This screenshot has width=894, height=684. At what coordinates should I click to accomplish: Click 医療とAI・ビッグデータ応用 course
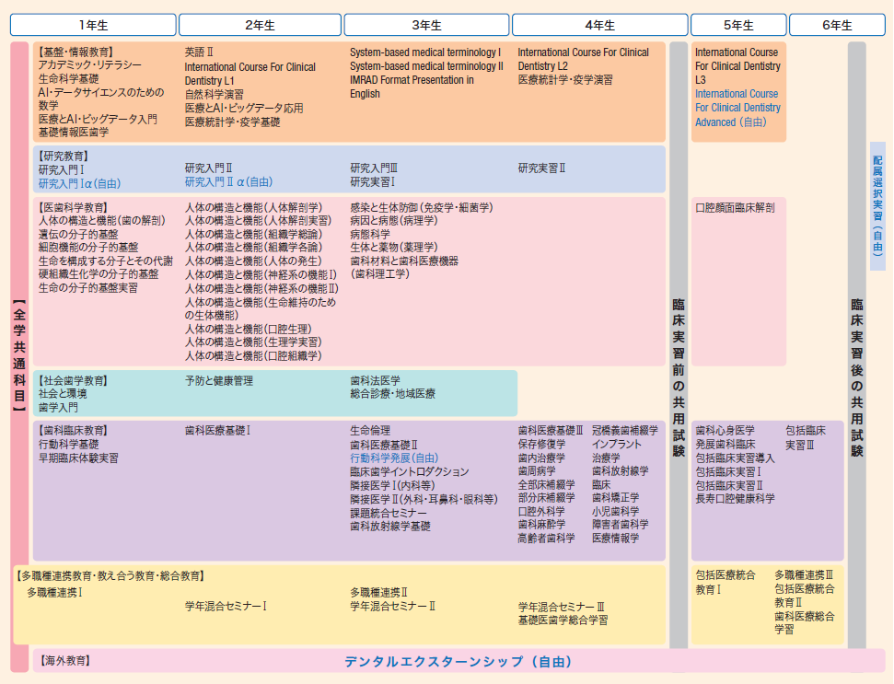click(244, 109)
